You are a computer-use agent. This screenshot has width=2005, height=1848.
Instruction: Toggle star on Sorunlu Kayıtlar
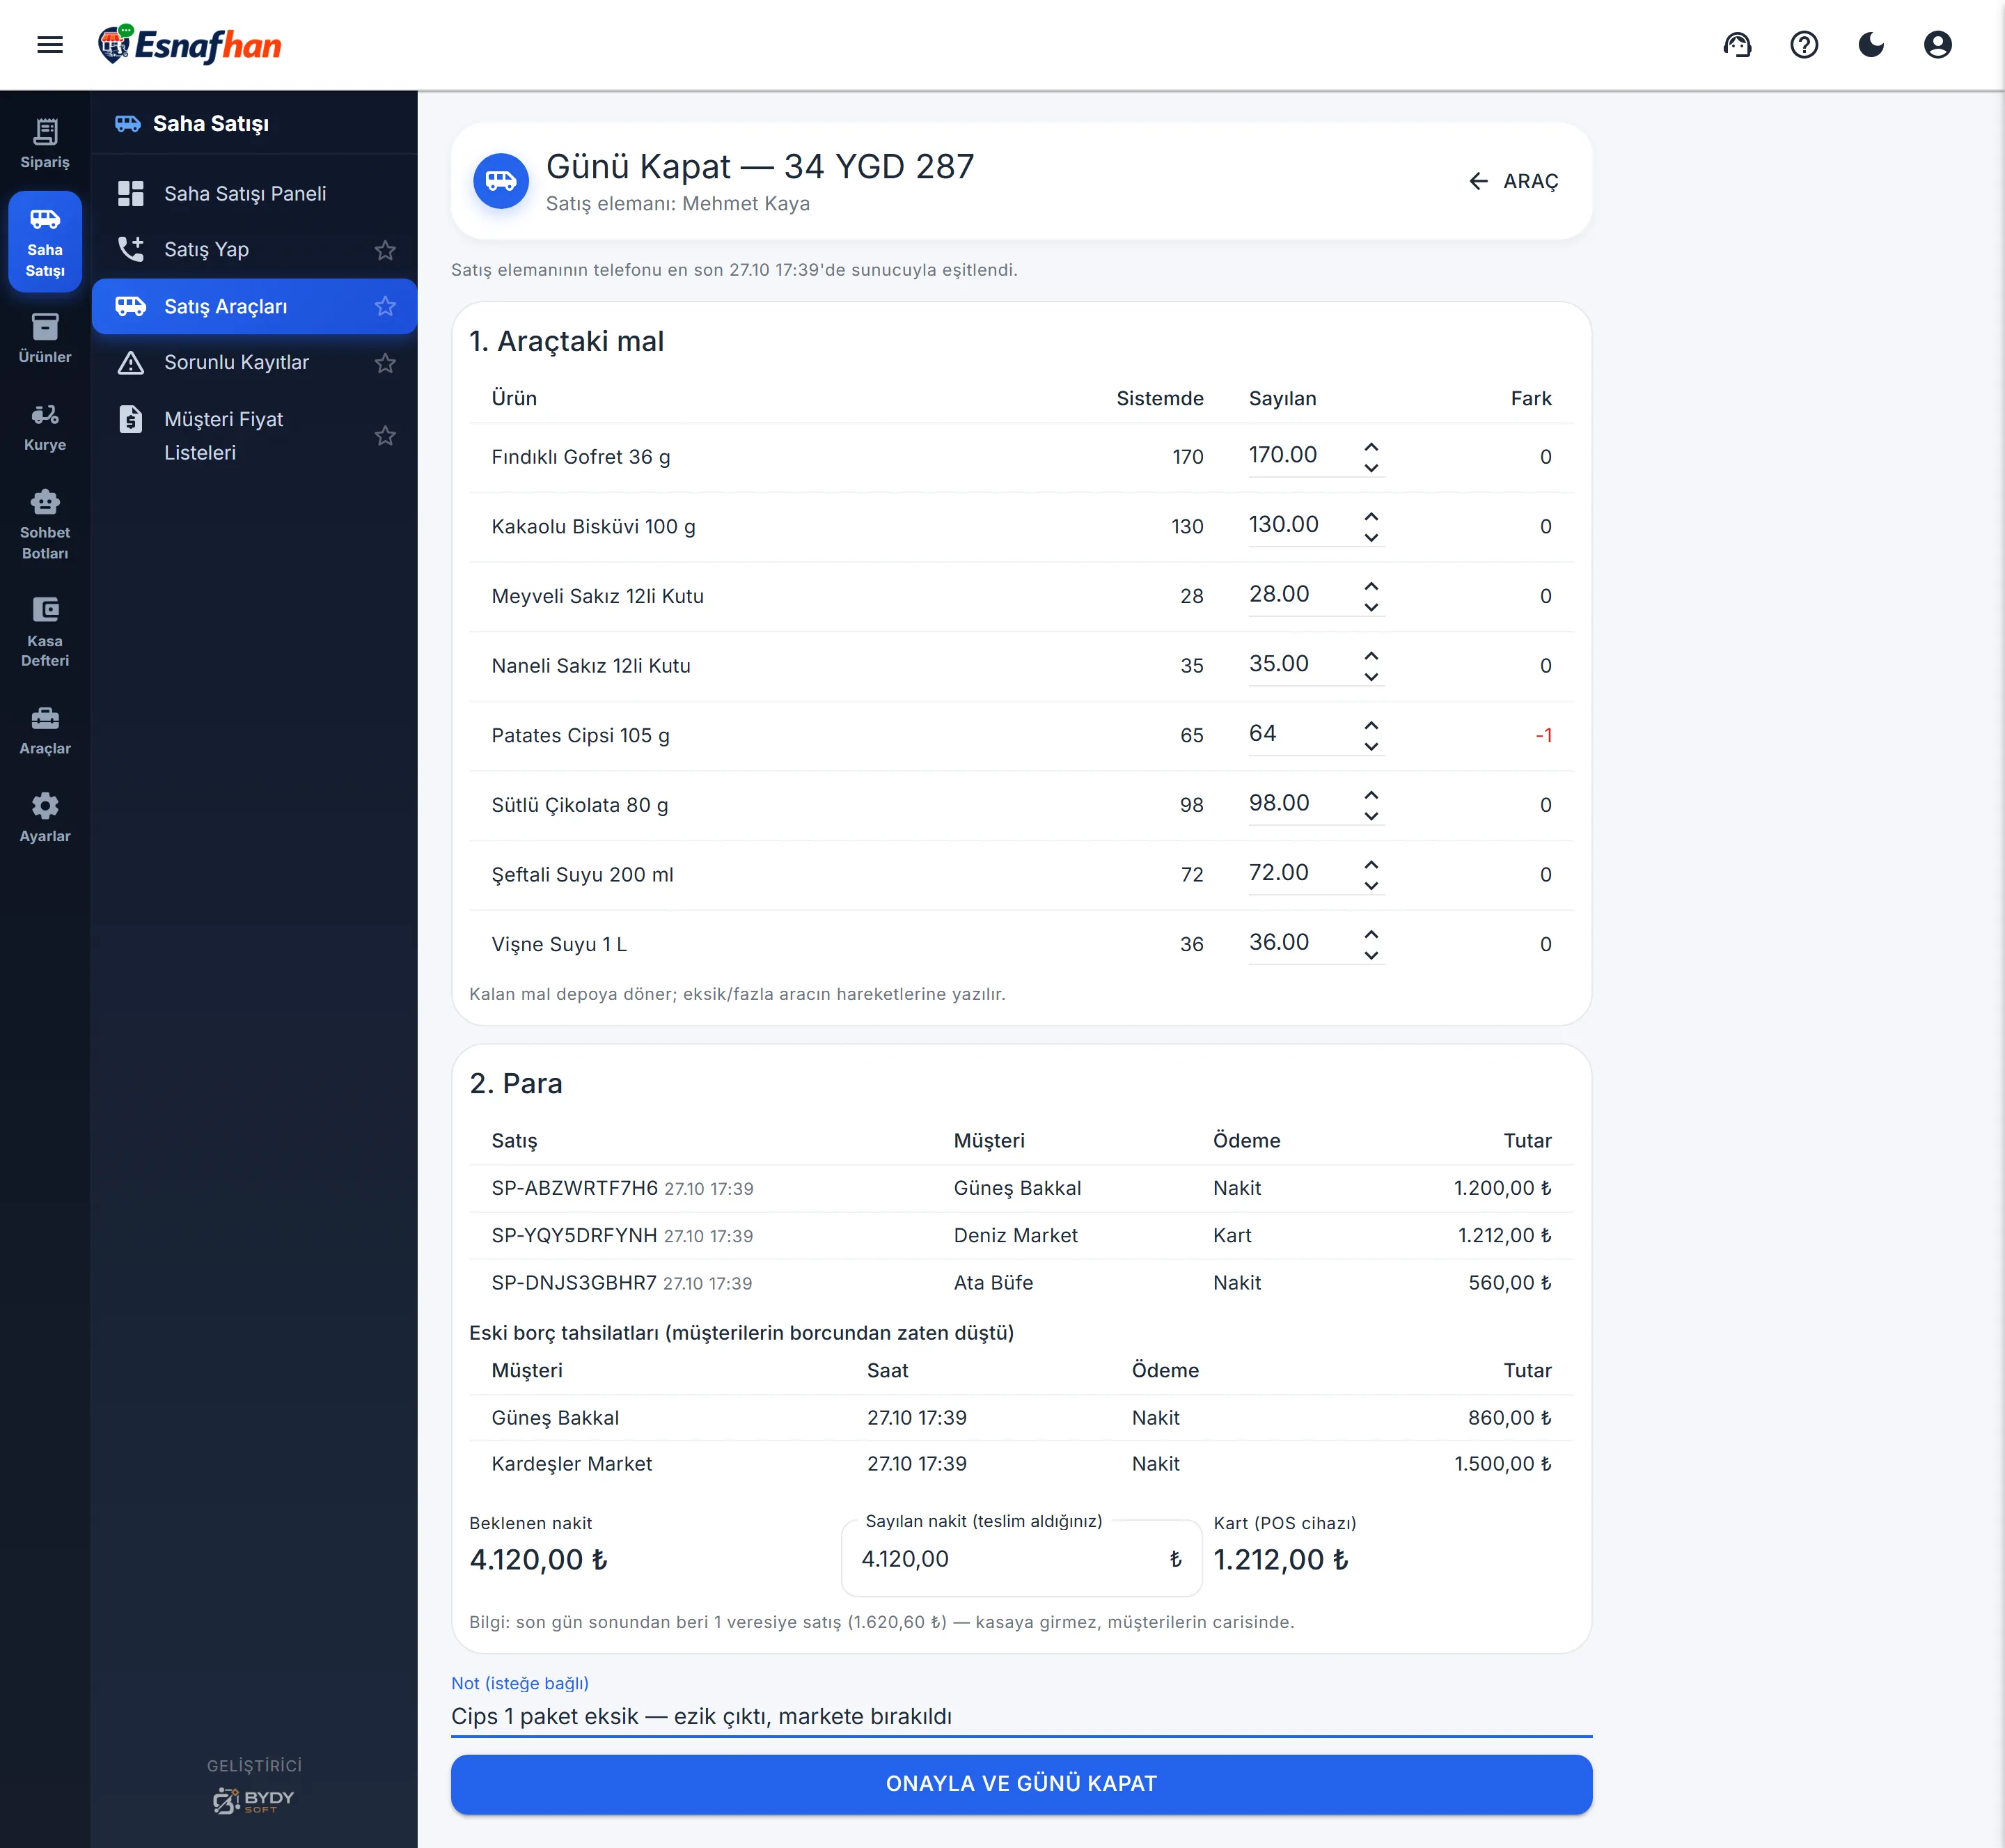point(385,363)
